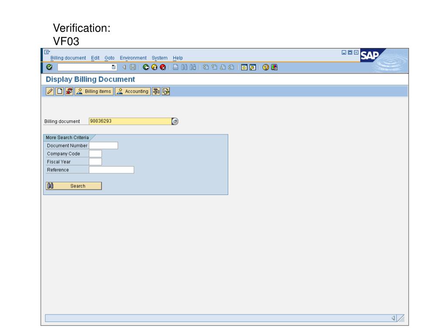Click the Accounting button
This screenshot has width=446, height=335.
pos(133,91)
